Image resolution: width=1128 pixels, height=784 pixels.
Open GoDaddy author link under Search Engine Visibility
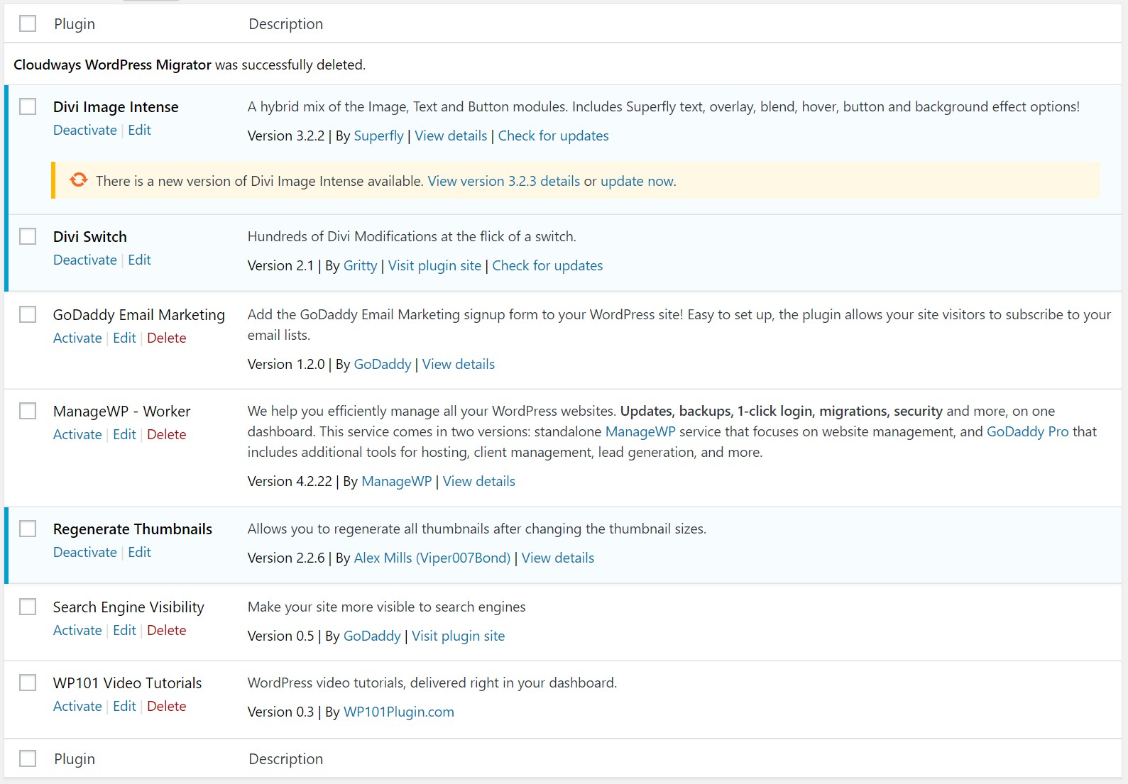pyautogui.click(x=372, y=636)
